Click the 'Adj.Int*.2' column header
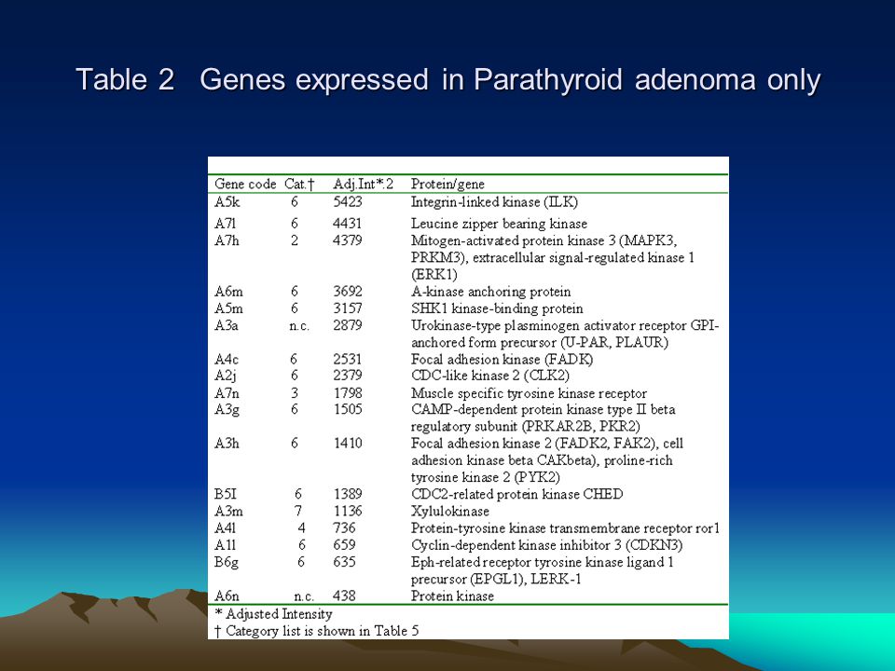 click(x=364, y=185)
